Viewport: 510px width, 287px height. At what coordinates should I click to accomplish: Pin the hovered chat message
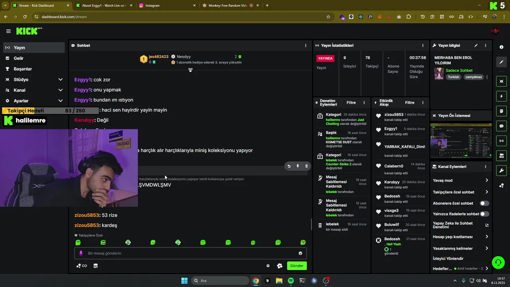(x=298, y=166)
